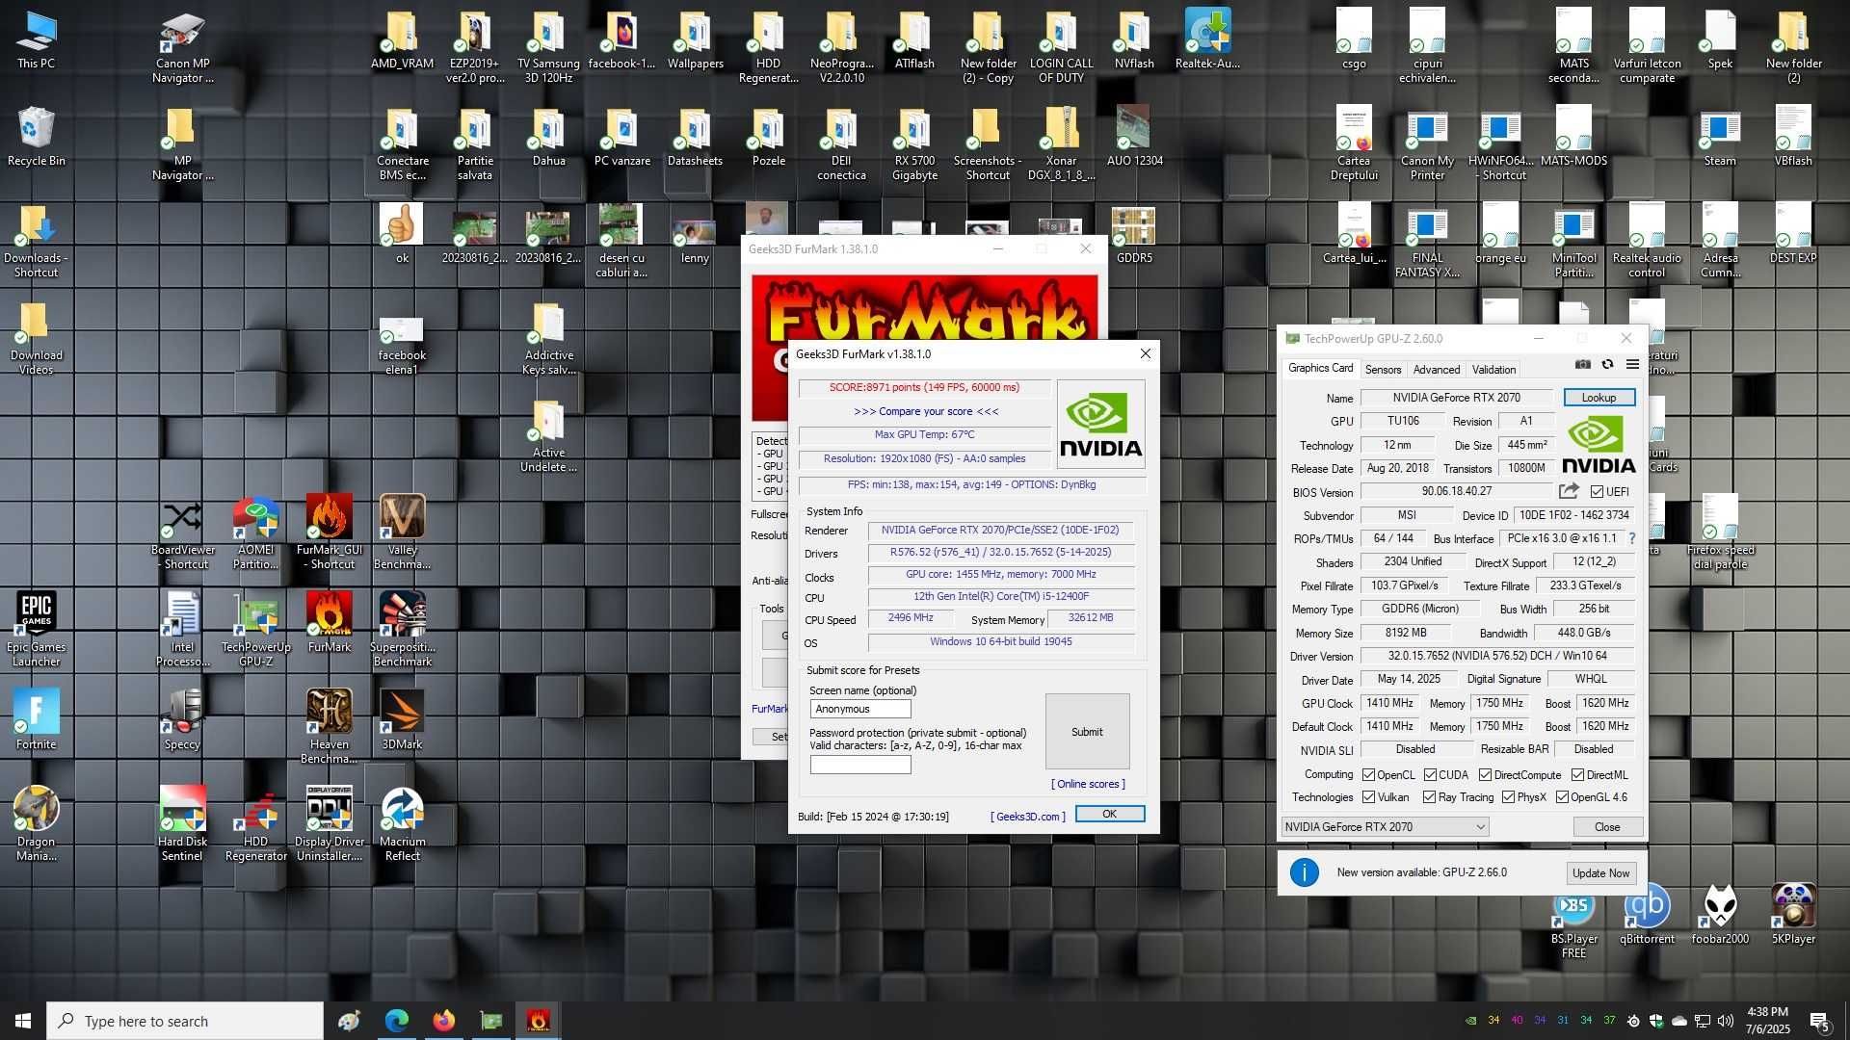1850x1040 pixels.
Task: Open the Compare your score link
Action: click(x=926, y=411)
